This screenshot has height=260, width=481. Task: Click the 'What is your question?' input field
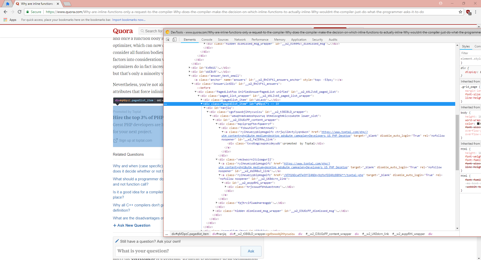coord(178,251)
